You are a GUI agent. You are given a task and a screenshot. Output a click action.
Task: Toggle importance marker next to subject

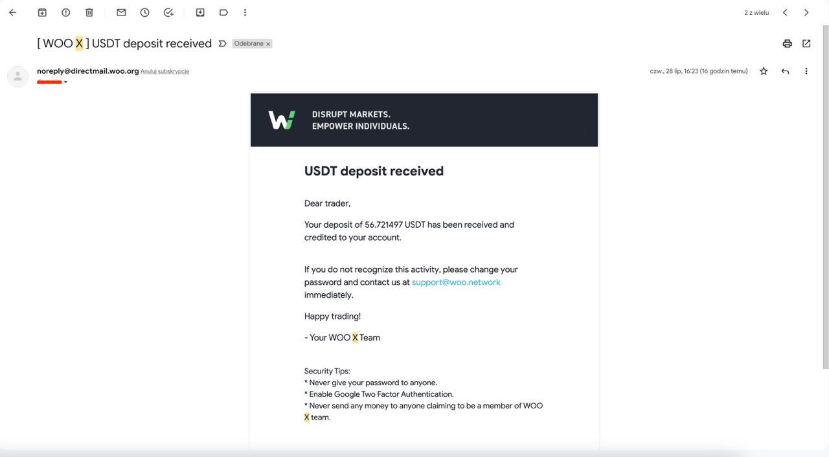222,43
